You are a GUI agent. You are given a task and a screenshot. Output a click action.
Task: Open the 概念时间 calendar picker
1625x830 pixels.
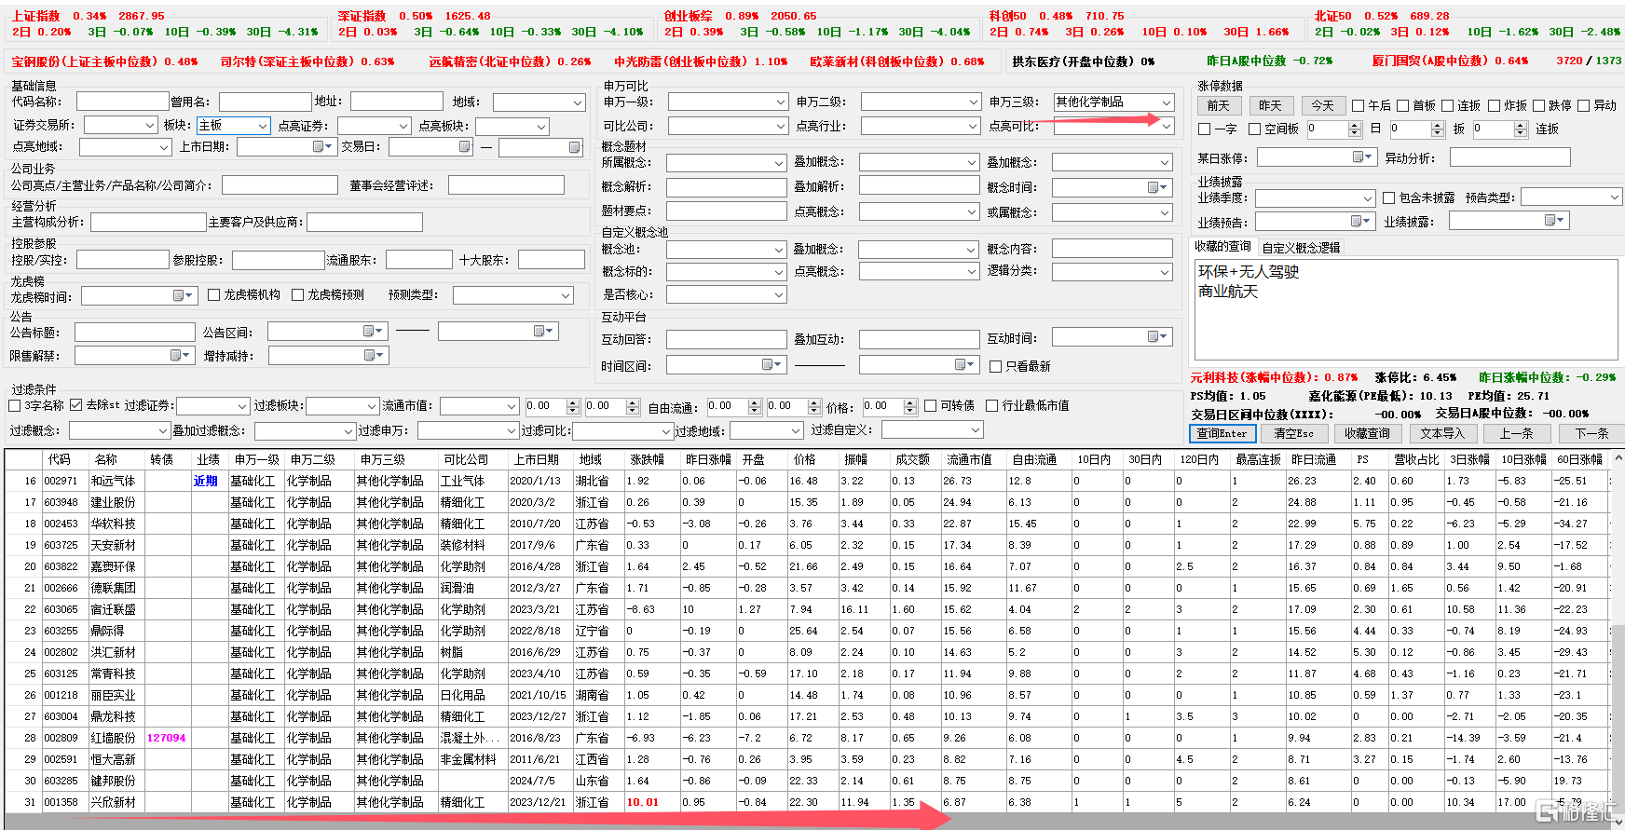click(1157, 187)
